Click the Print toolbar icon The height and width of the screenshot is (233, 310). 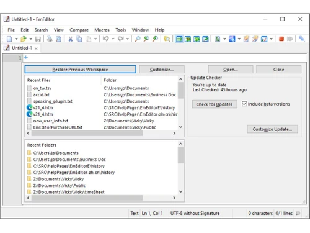pos(50,39)
